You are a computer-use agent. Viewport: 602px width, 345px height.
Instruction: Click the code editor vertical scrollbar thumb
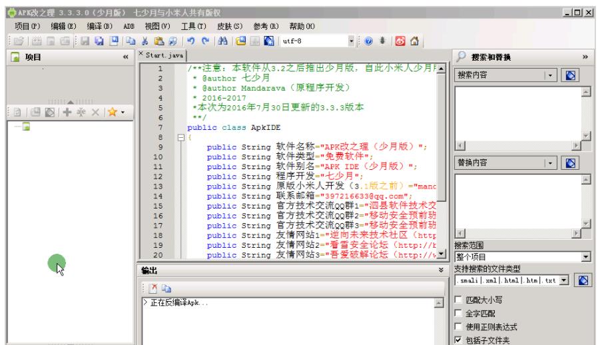[442, 137]
